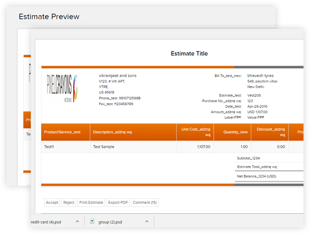Click Value-रंजन custom field value

(255, 117)
